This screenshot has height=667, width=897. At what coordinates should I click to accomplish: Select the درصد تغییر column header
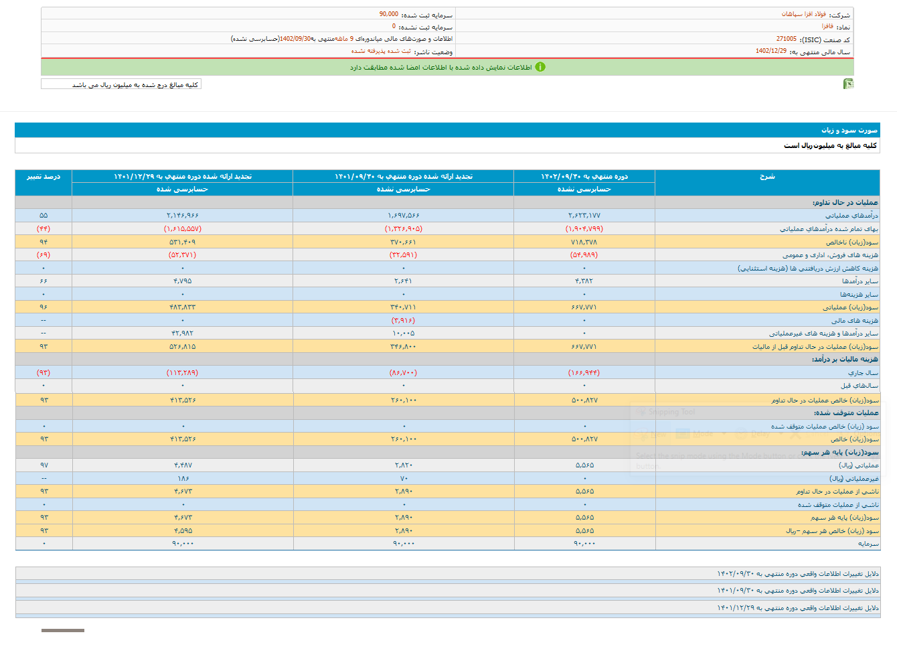(44, 177)
